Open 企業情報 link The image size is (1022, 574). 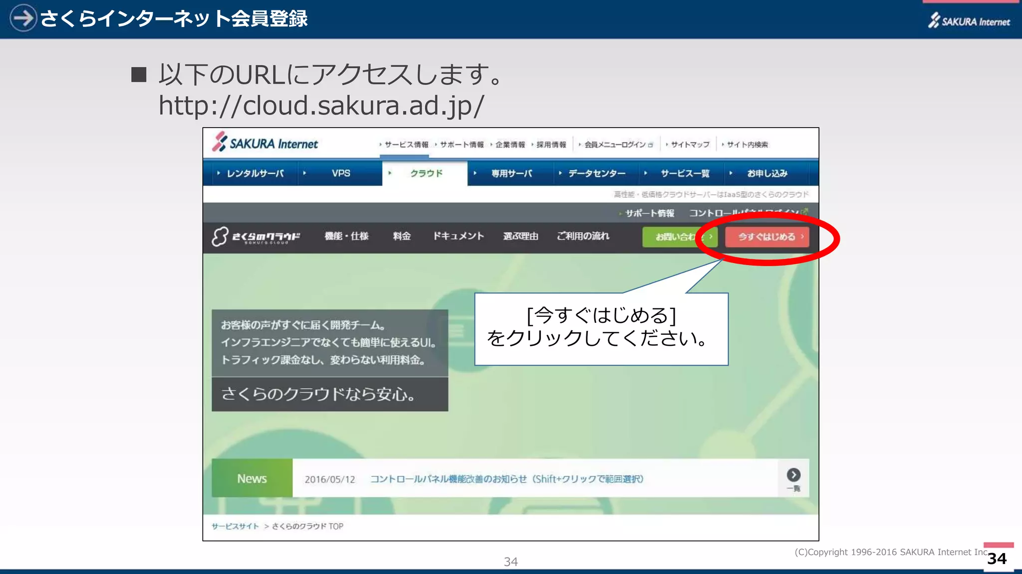510,144
